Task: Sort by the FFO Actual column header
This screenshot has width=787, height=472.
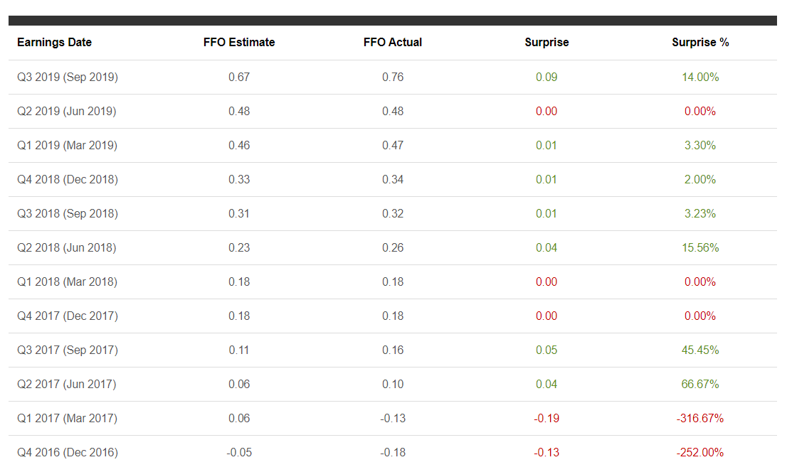Action: pyautogui.click(x=393, y=43)
